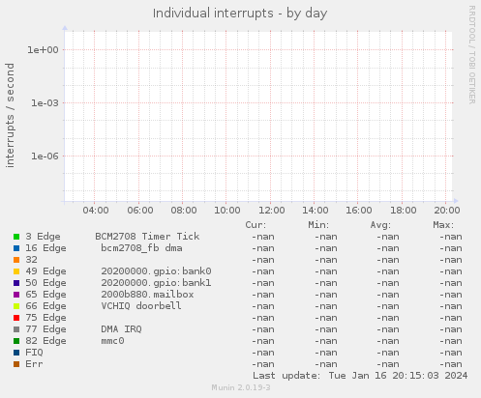
Task: Click the 08:00 time axis label
Action: pyautogui.click(x=184, y=211)
